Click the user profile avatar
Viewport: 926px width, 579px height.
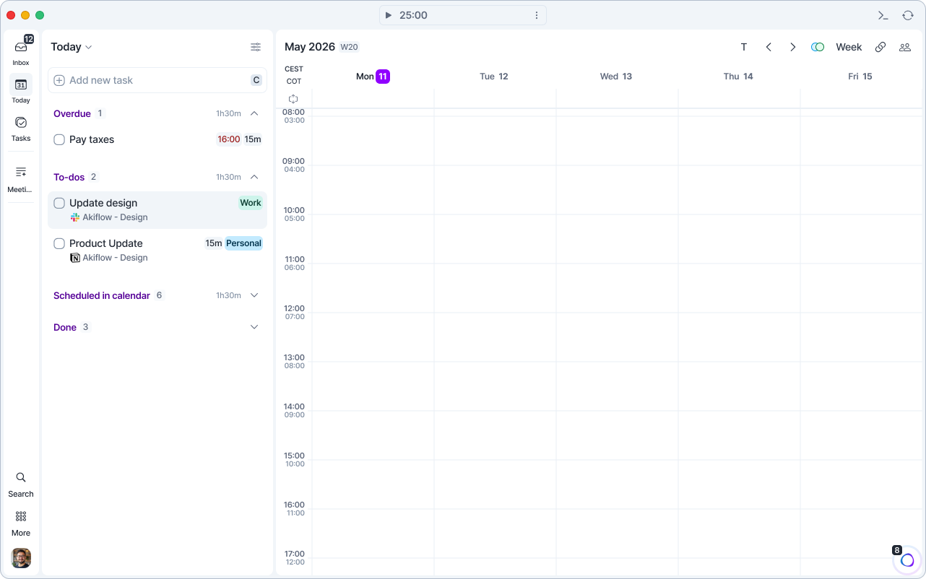coord(21,558)
